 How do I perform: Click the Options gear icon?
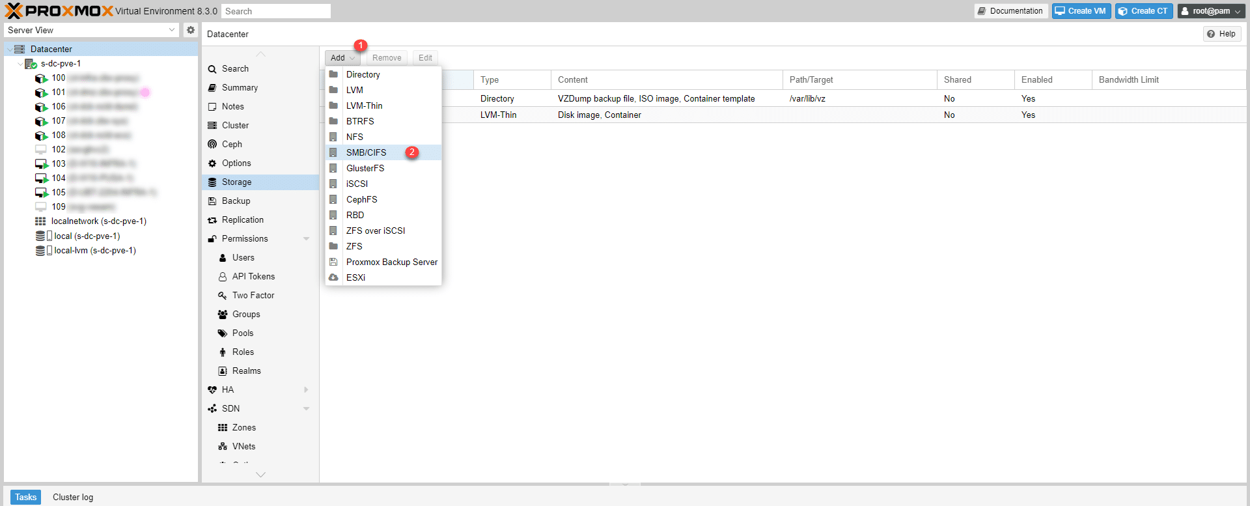[212, 163]
